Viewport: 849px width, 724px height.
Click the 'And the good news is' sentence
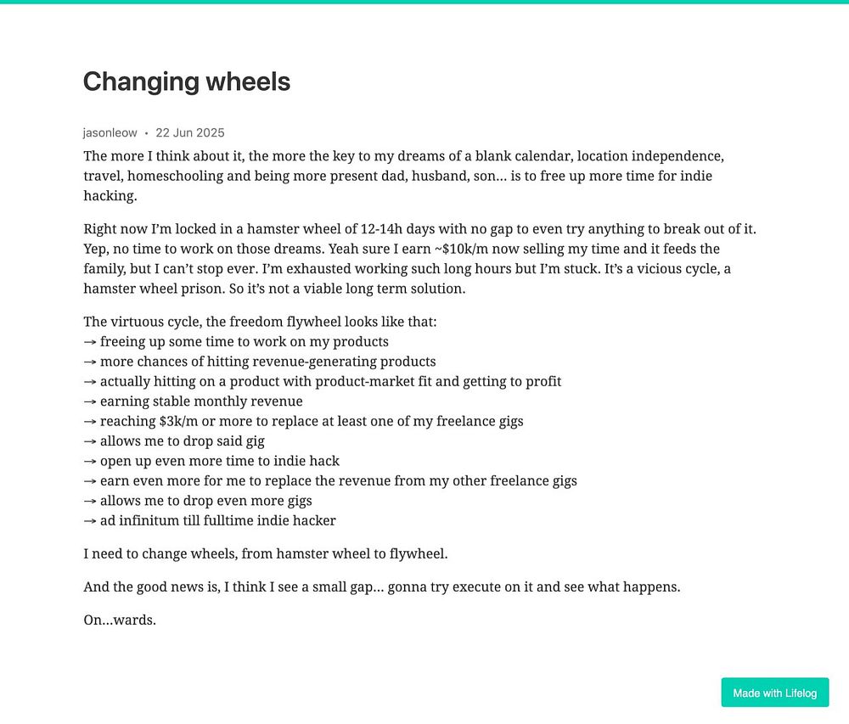pyautogui.click(x=382, y=586)
